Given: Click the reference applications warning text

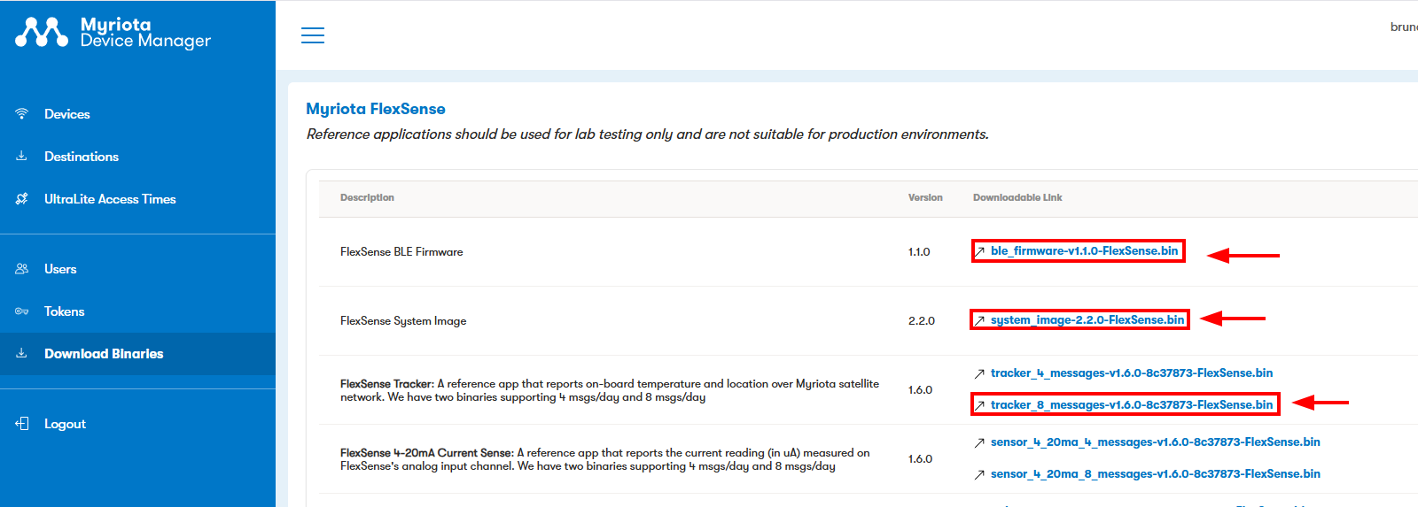Looking at the screenshot, I should point(648,134).
